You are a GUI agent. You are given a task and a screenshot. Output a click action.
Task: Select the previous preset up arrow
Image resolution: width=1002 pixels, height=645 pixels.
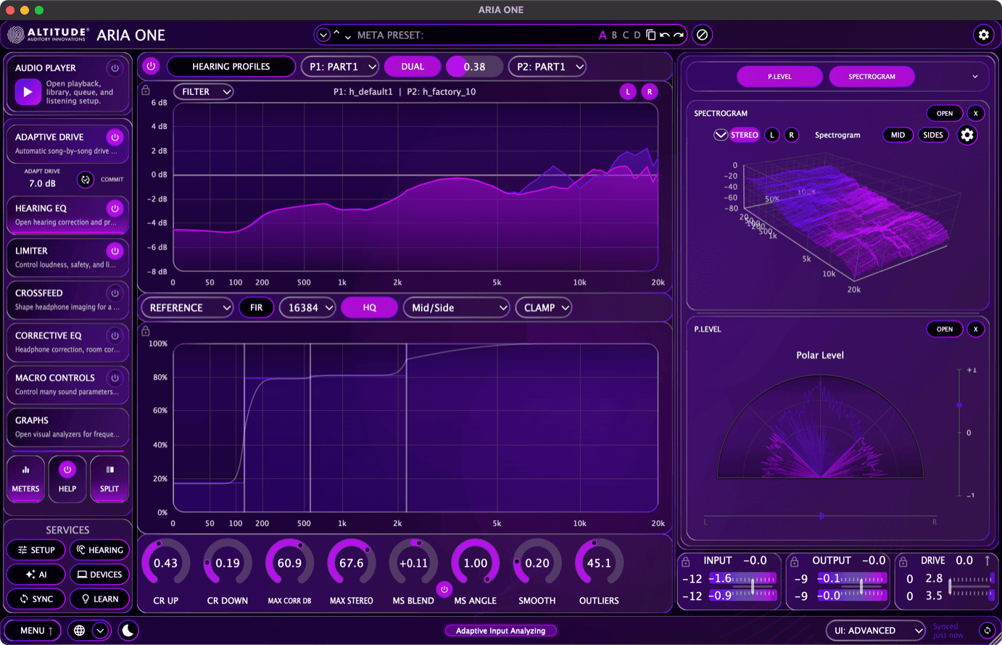[336, 33]
